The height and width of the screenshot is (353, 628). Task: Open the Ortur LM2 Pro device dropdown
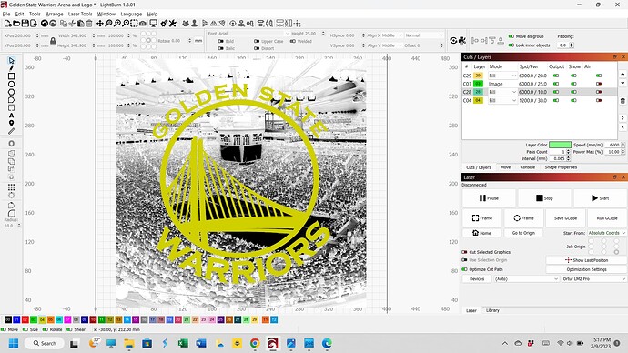tap(594, 278)
